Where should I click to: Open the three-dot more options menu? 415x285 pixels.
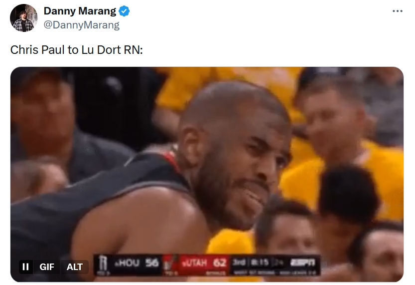coord(397,11)
